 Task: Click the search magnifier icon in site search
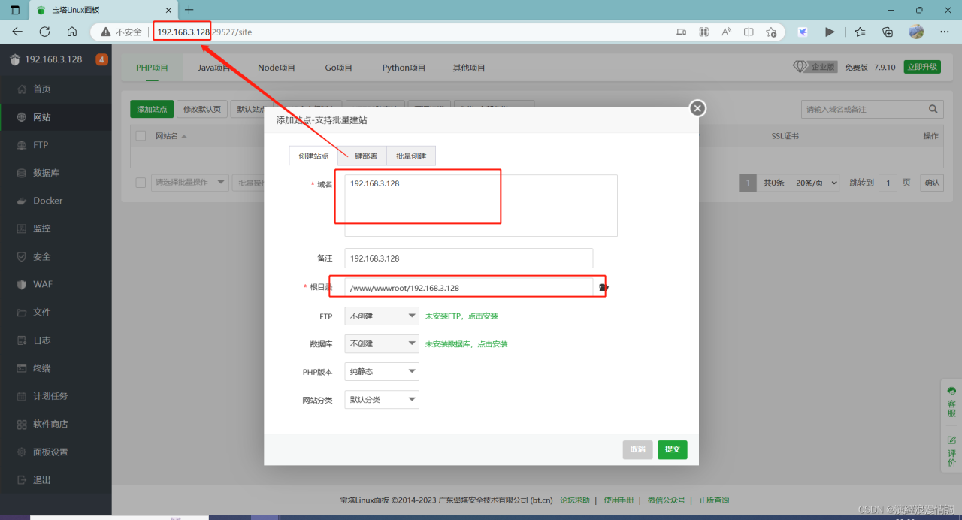[933, 109]
